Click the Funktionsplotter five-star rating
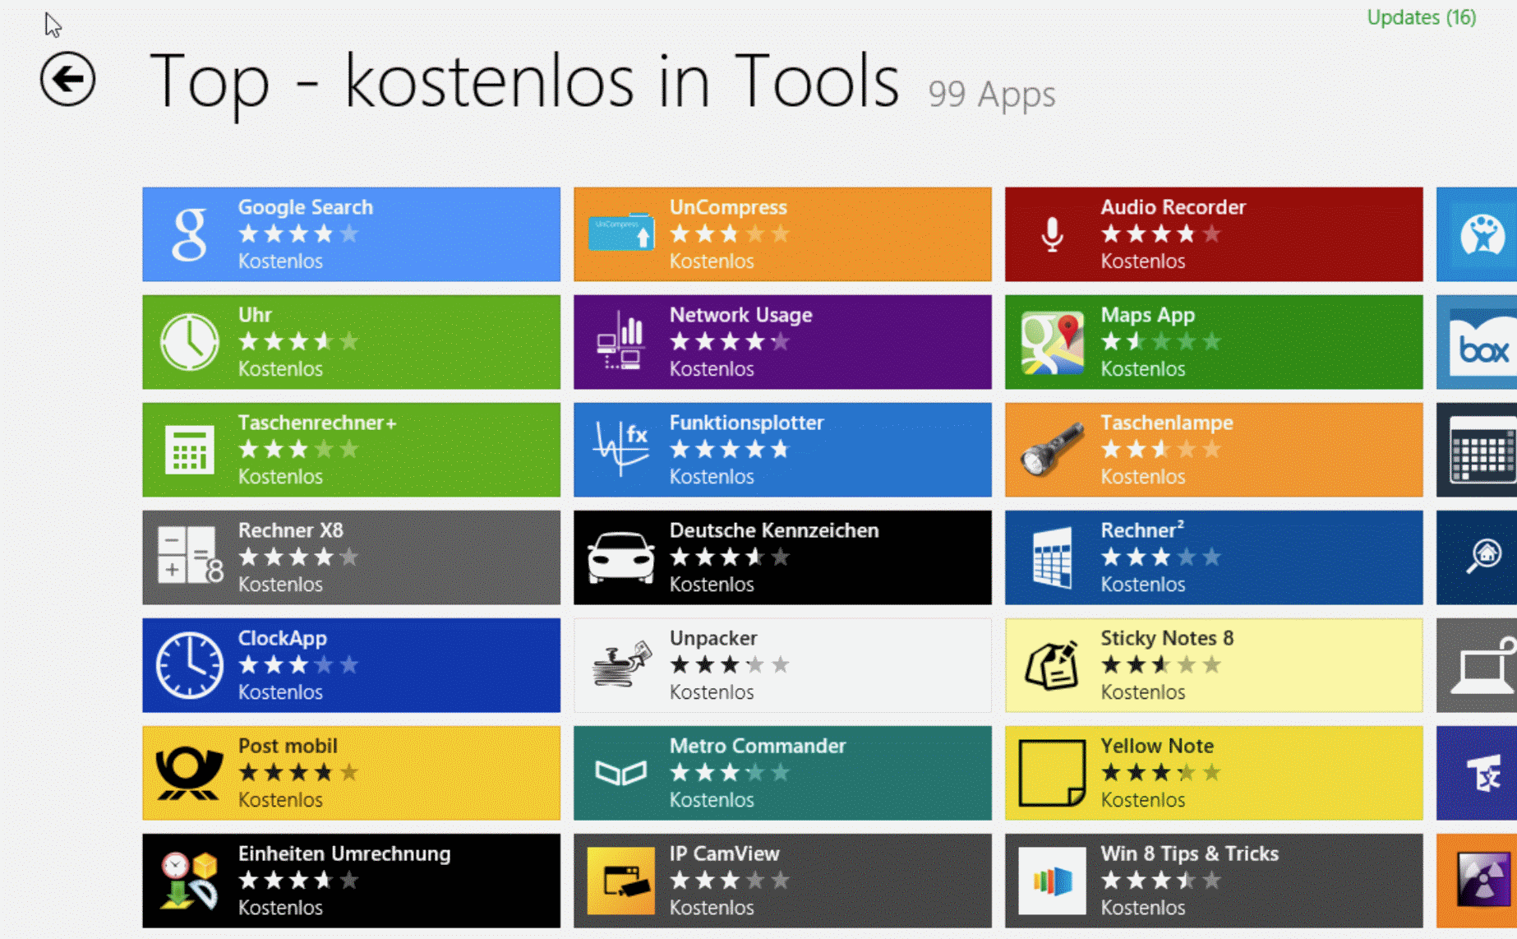 pos(729,449)
